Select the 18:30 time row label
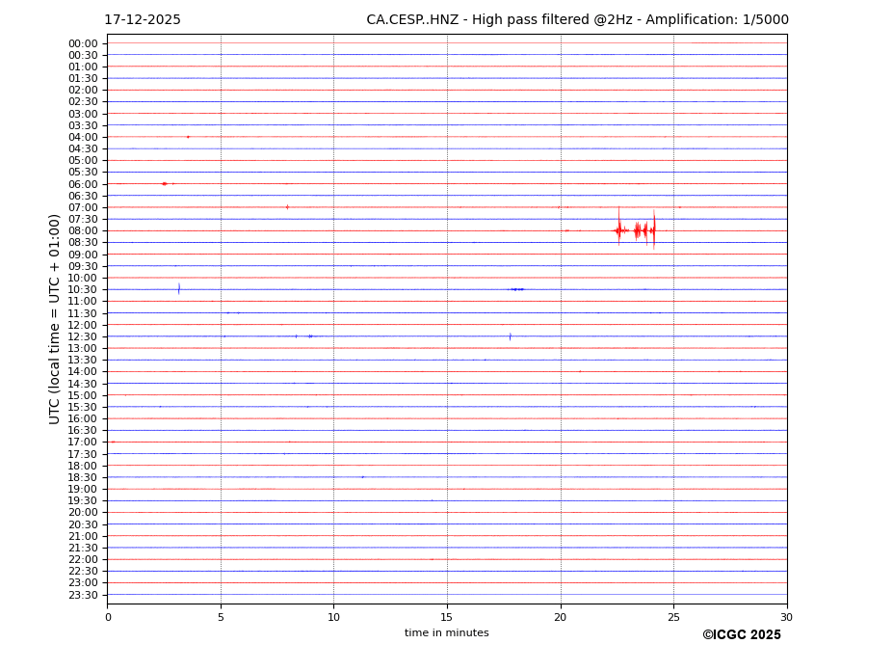 pyautogui.click(x=82, y=477)
